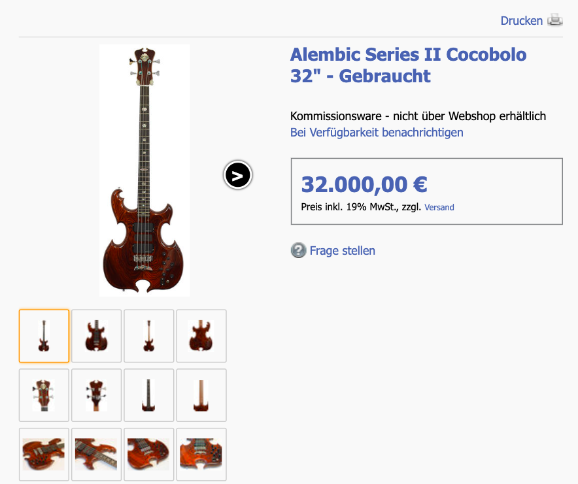The width and height of the screenshot is (578, 484).
Task: Click the next image arrow button
Action: pos(238,175)
